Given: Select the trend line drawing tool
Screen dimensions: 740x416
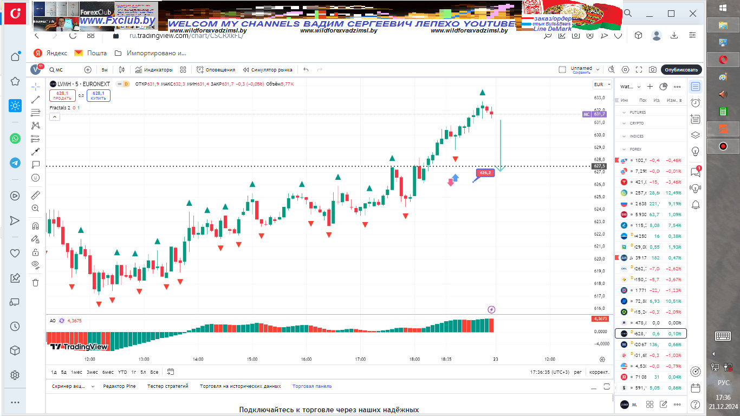Looking at the screenshot, I should point(36,99).
